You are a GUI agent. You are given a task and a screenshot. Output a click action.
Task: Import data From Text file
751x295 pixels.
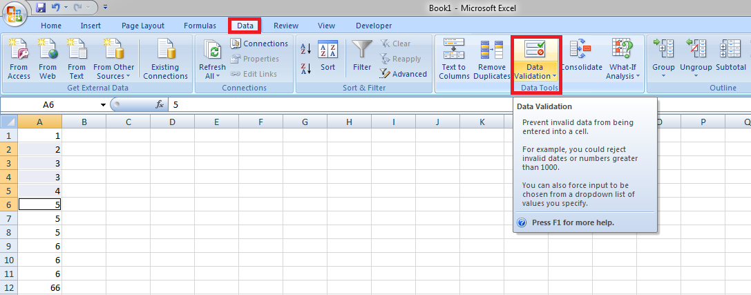click(x=77, y=59)
